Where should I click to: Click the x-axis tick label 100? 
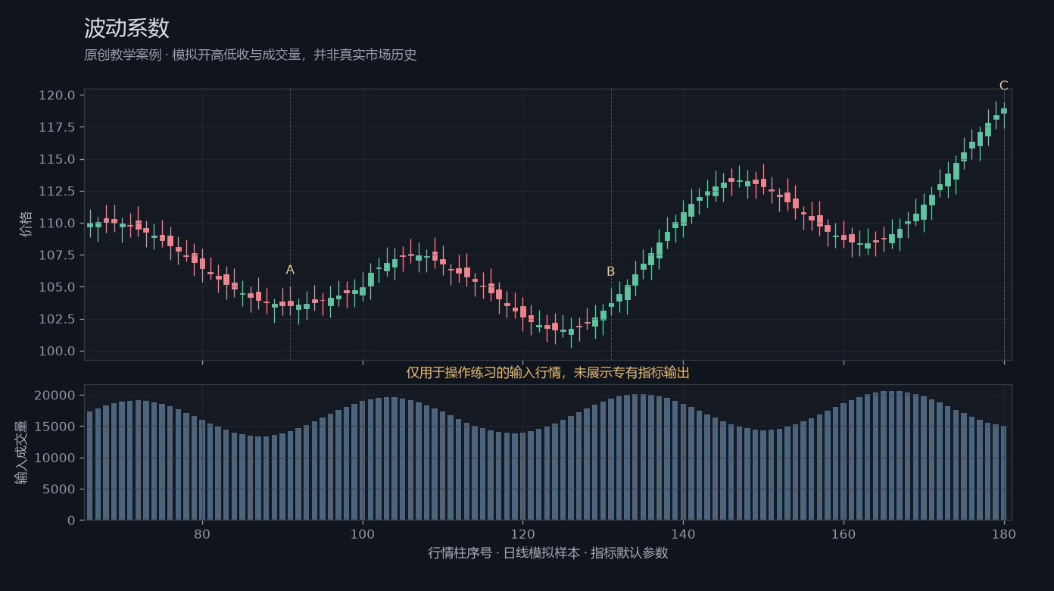(x=363, y=534)
